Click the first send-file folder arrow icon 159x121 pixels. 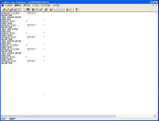(51, 10)
